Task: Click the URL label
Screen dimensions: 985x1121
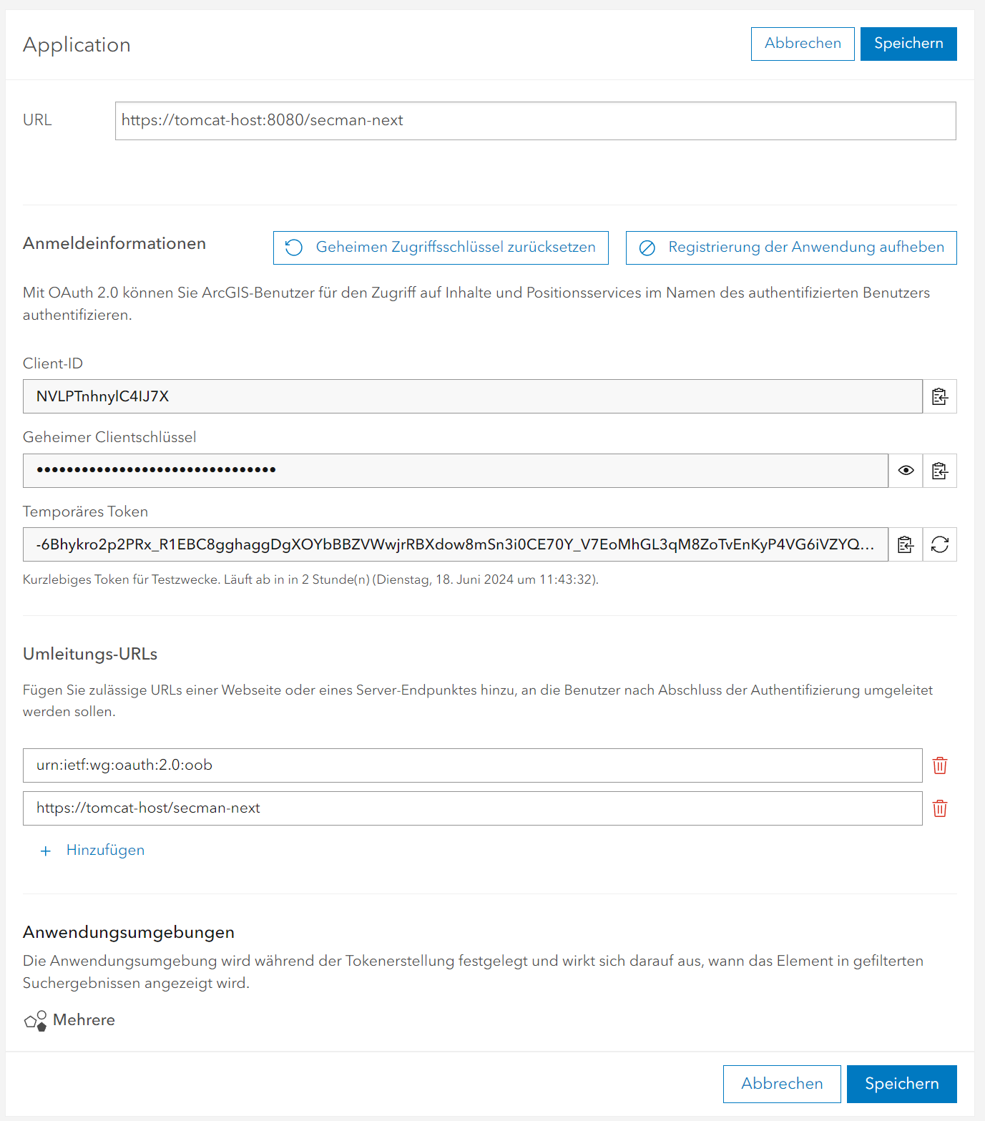Action: 37,120
